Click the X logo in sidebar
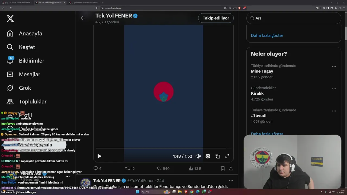 click(x=10, y=19)
